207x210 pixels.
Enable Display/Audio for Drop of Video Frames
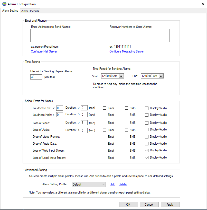coord(147,137)
